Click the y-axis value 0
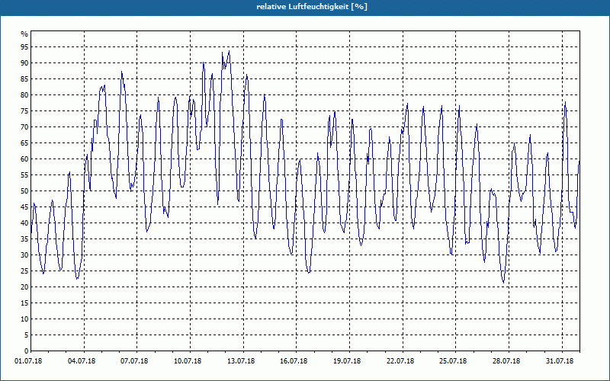 pos(27,351)
